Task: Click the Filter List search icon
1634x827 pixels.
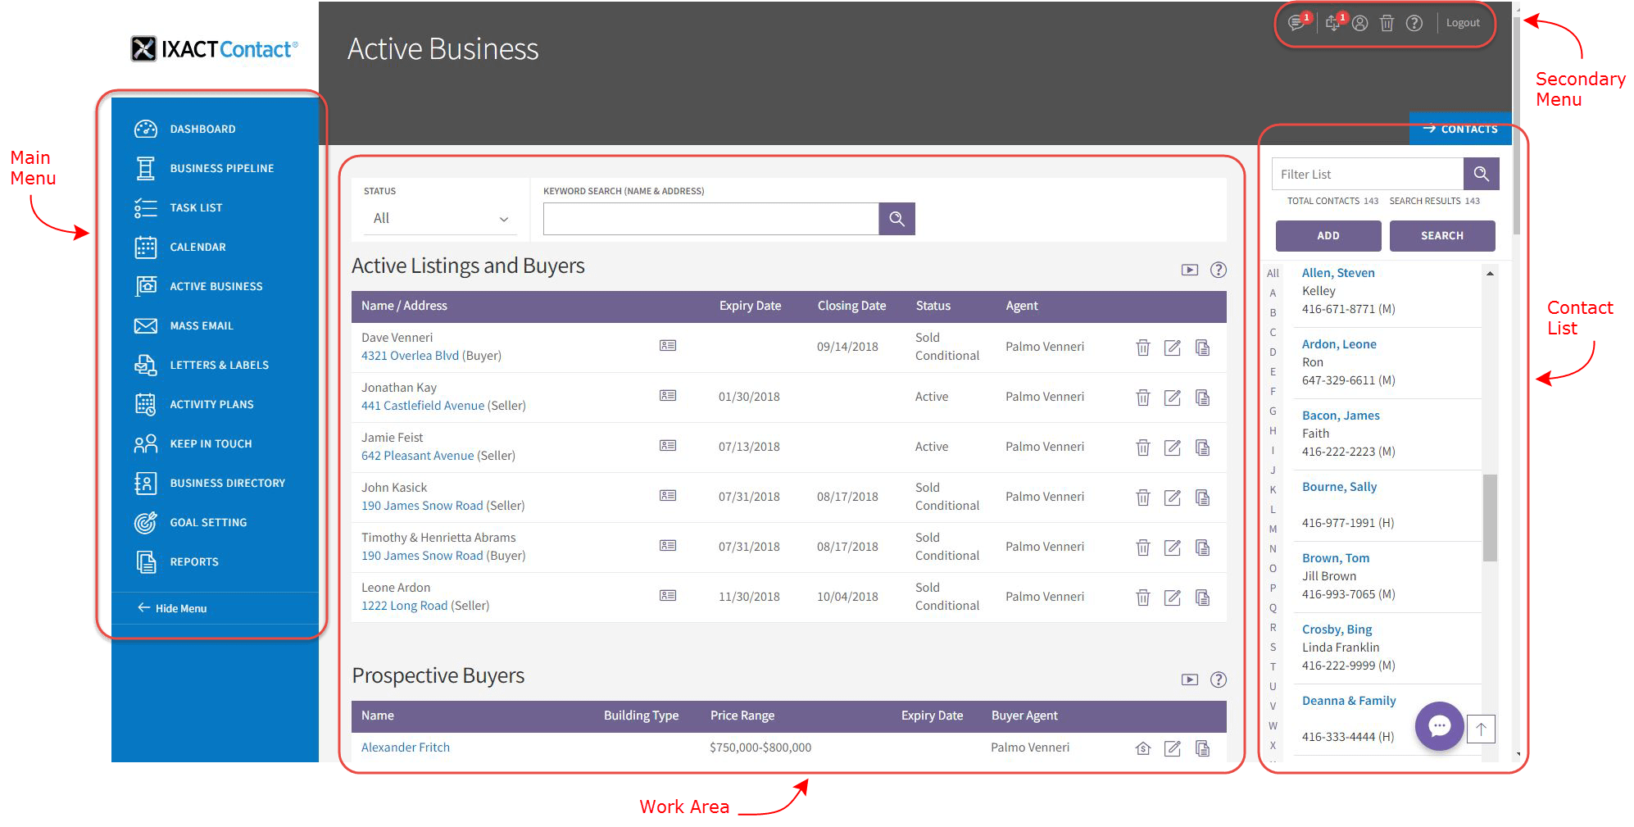Action: point(1481,174)
